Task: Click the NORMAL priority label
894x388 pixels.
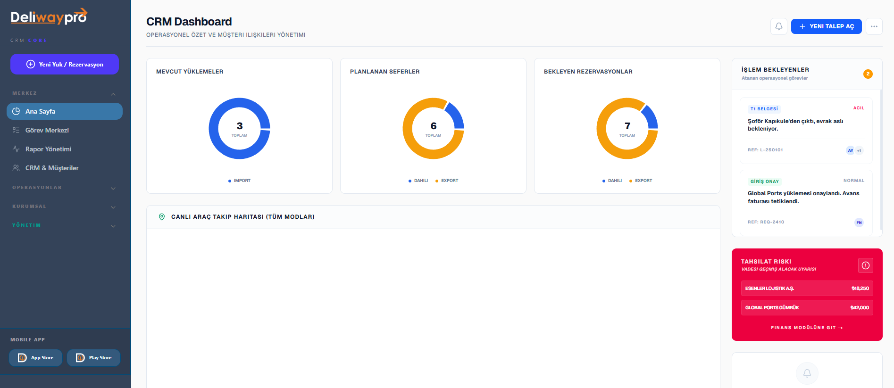Action: [x=854, y=181]
